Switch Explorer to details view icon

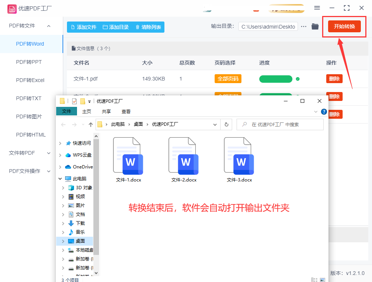[x=314, y=280]
